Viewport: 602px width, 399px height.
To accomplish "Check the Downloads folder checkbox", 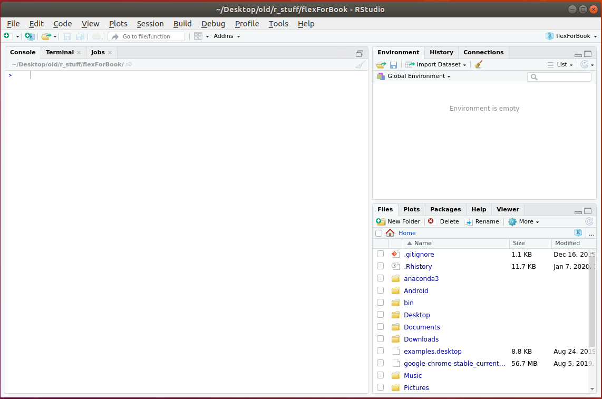I will pos(380,339).
